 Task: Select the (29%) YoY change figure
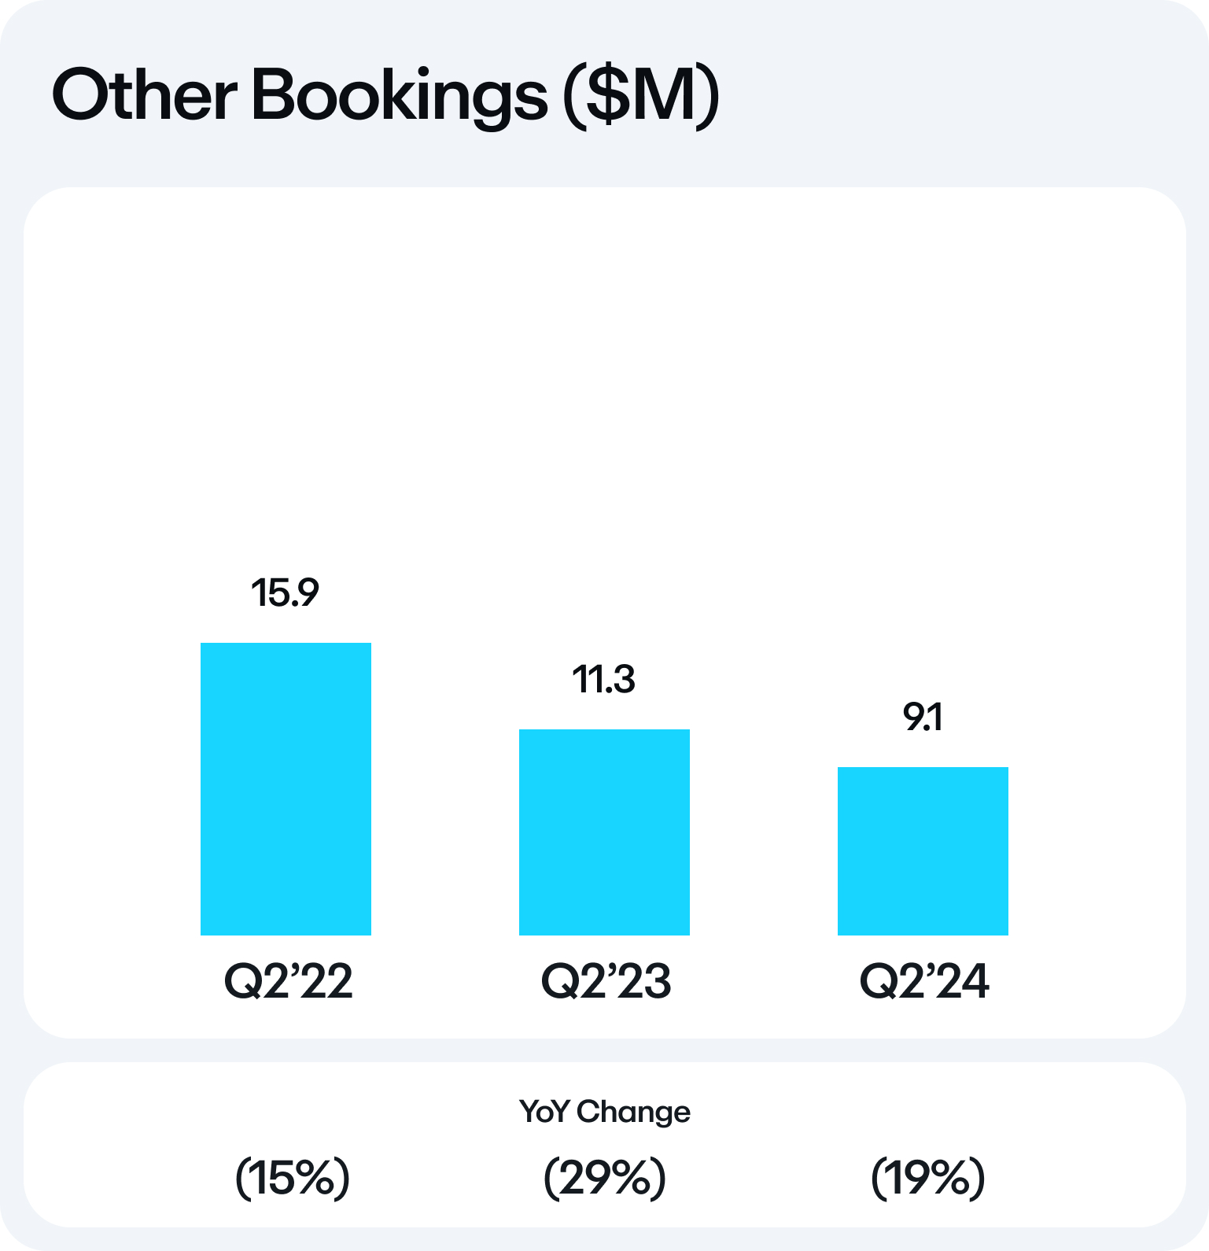[605, 1178]
